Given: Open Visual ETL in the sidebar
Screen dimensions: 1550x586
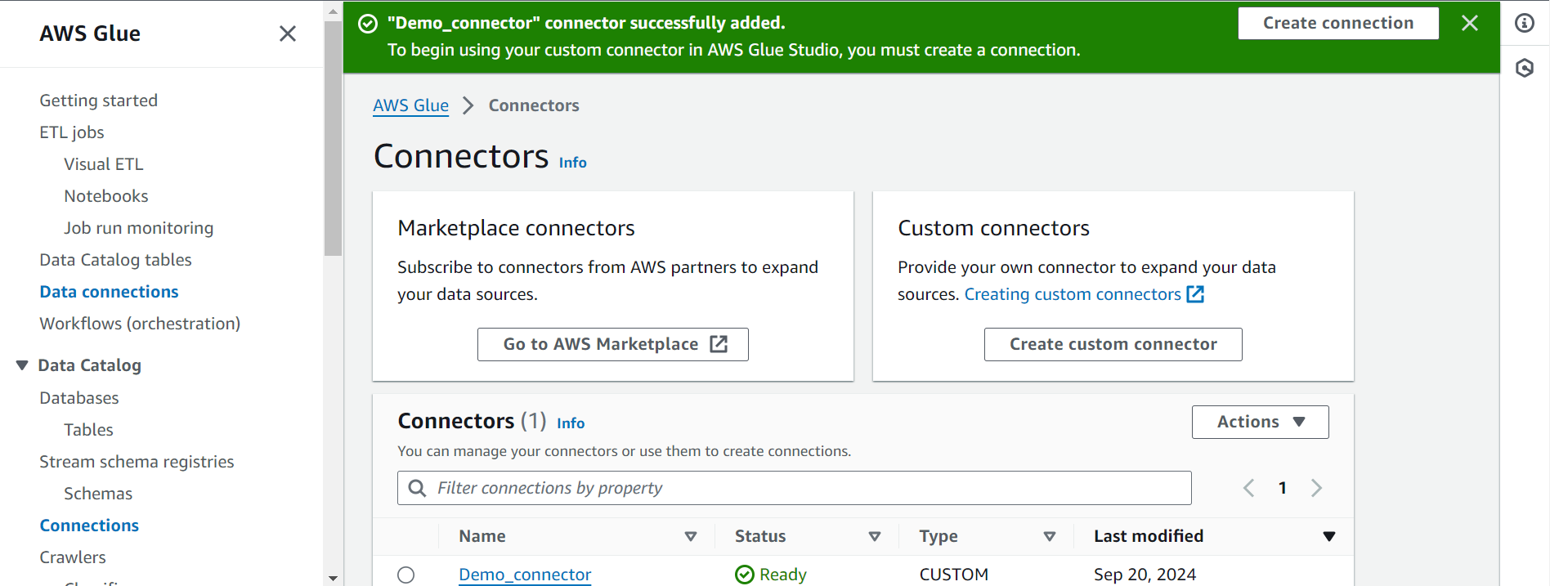Looking at the screenshot, I should 104,164.
